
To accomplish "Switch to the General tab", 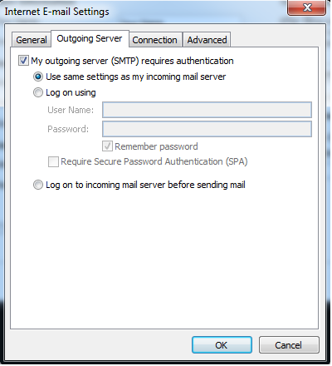I will click(32, 40).
